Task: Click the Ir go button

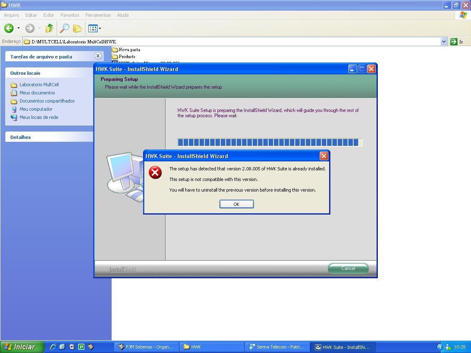Action: coord(457,41)
